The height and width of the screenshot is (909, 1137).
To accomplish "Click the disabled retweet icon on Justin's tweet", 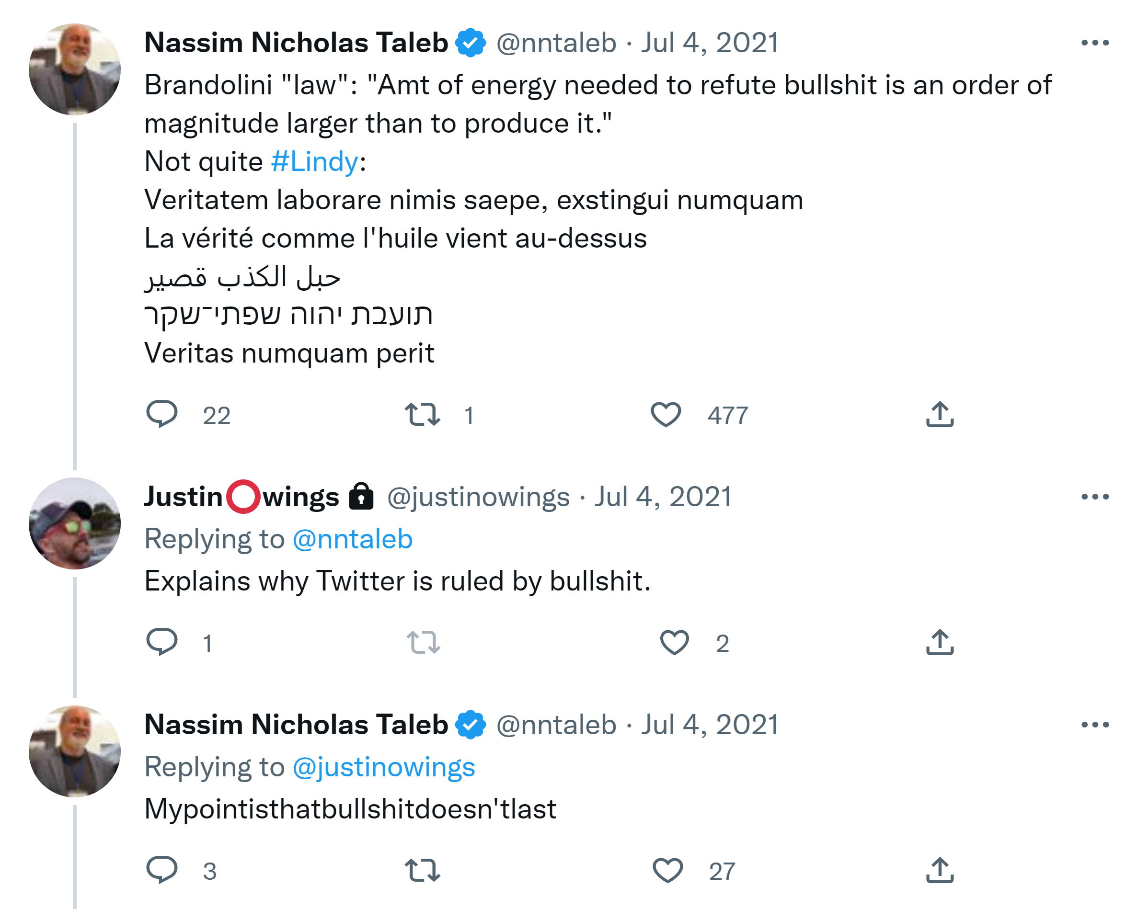I will (424, 642).
